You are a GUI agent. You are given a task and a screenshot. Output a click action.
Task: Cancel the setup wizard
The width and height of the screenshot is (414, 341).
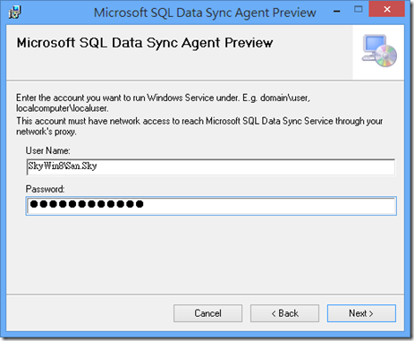point(207,313)
